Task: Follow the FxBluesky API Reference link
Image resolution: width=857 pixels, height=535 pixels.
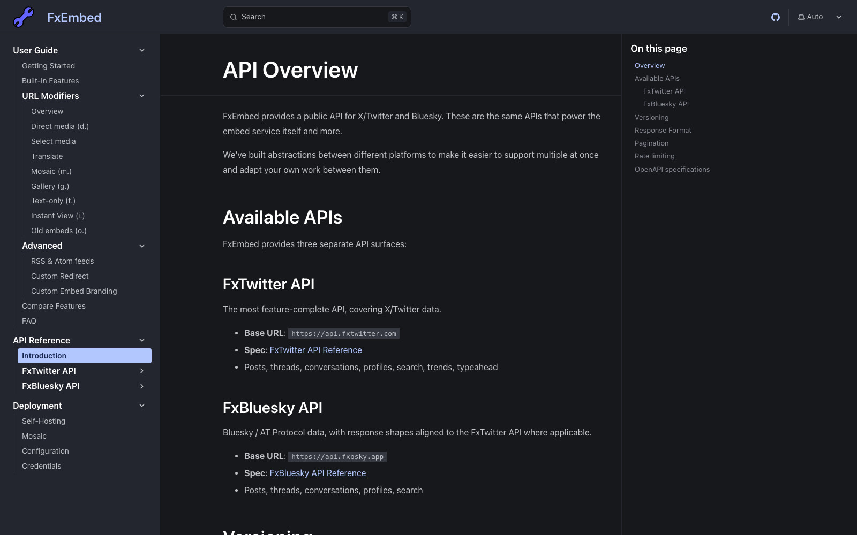Action: [x=318, y=473]
